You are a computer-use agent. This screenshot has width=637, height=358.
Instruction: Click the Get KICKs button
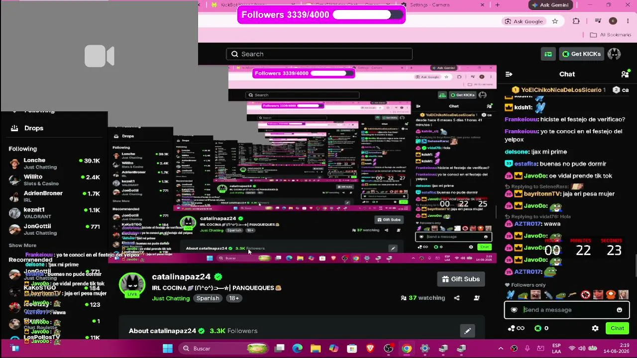(582, 54)
